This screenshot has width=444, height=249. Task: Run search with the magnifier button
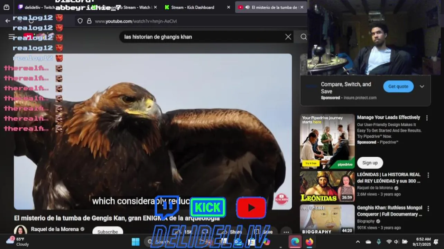[x=303, y=37]
